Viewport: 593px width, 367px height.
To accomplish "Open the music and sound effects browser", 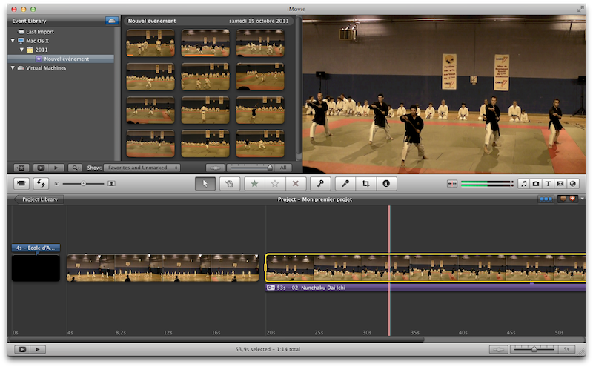I will click(x=524, y=184).
